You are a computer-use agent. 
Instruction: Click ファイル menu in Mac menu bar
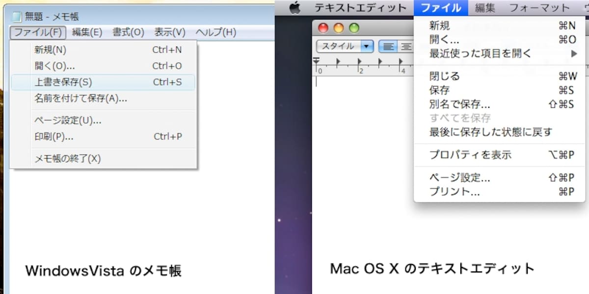(x=441, y=7)
